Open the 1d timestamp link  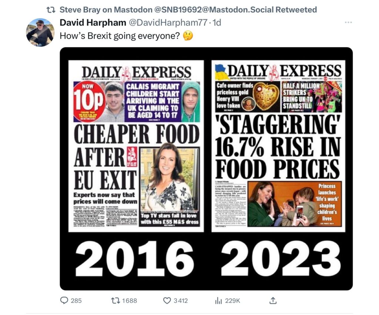click(x=217, y=23)
